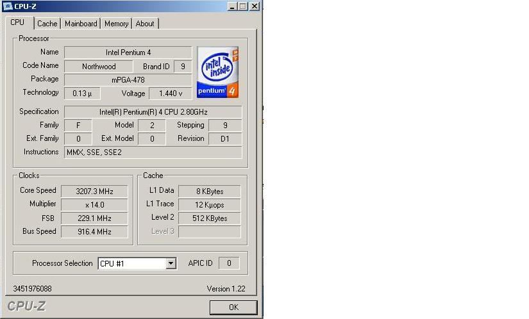
Task: Click the 'Core Speed' label
Action: click(x=38, y=190)
